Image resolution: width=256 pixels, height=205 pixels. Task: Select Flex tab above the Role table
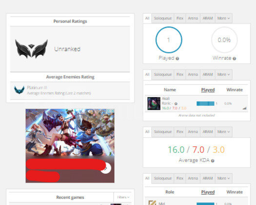click(x=180, y=178)
